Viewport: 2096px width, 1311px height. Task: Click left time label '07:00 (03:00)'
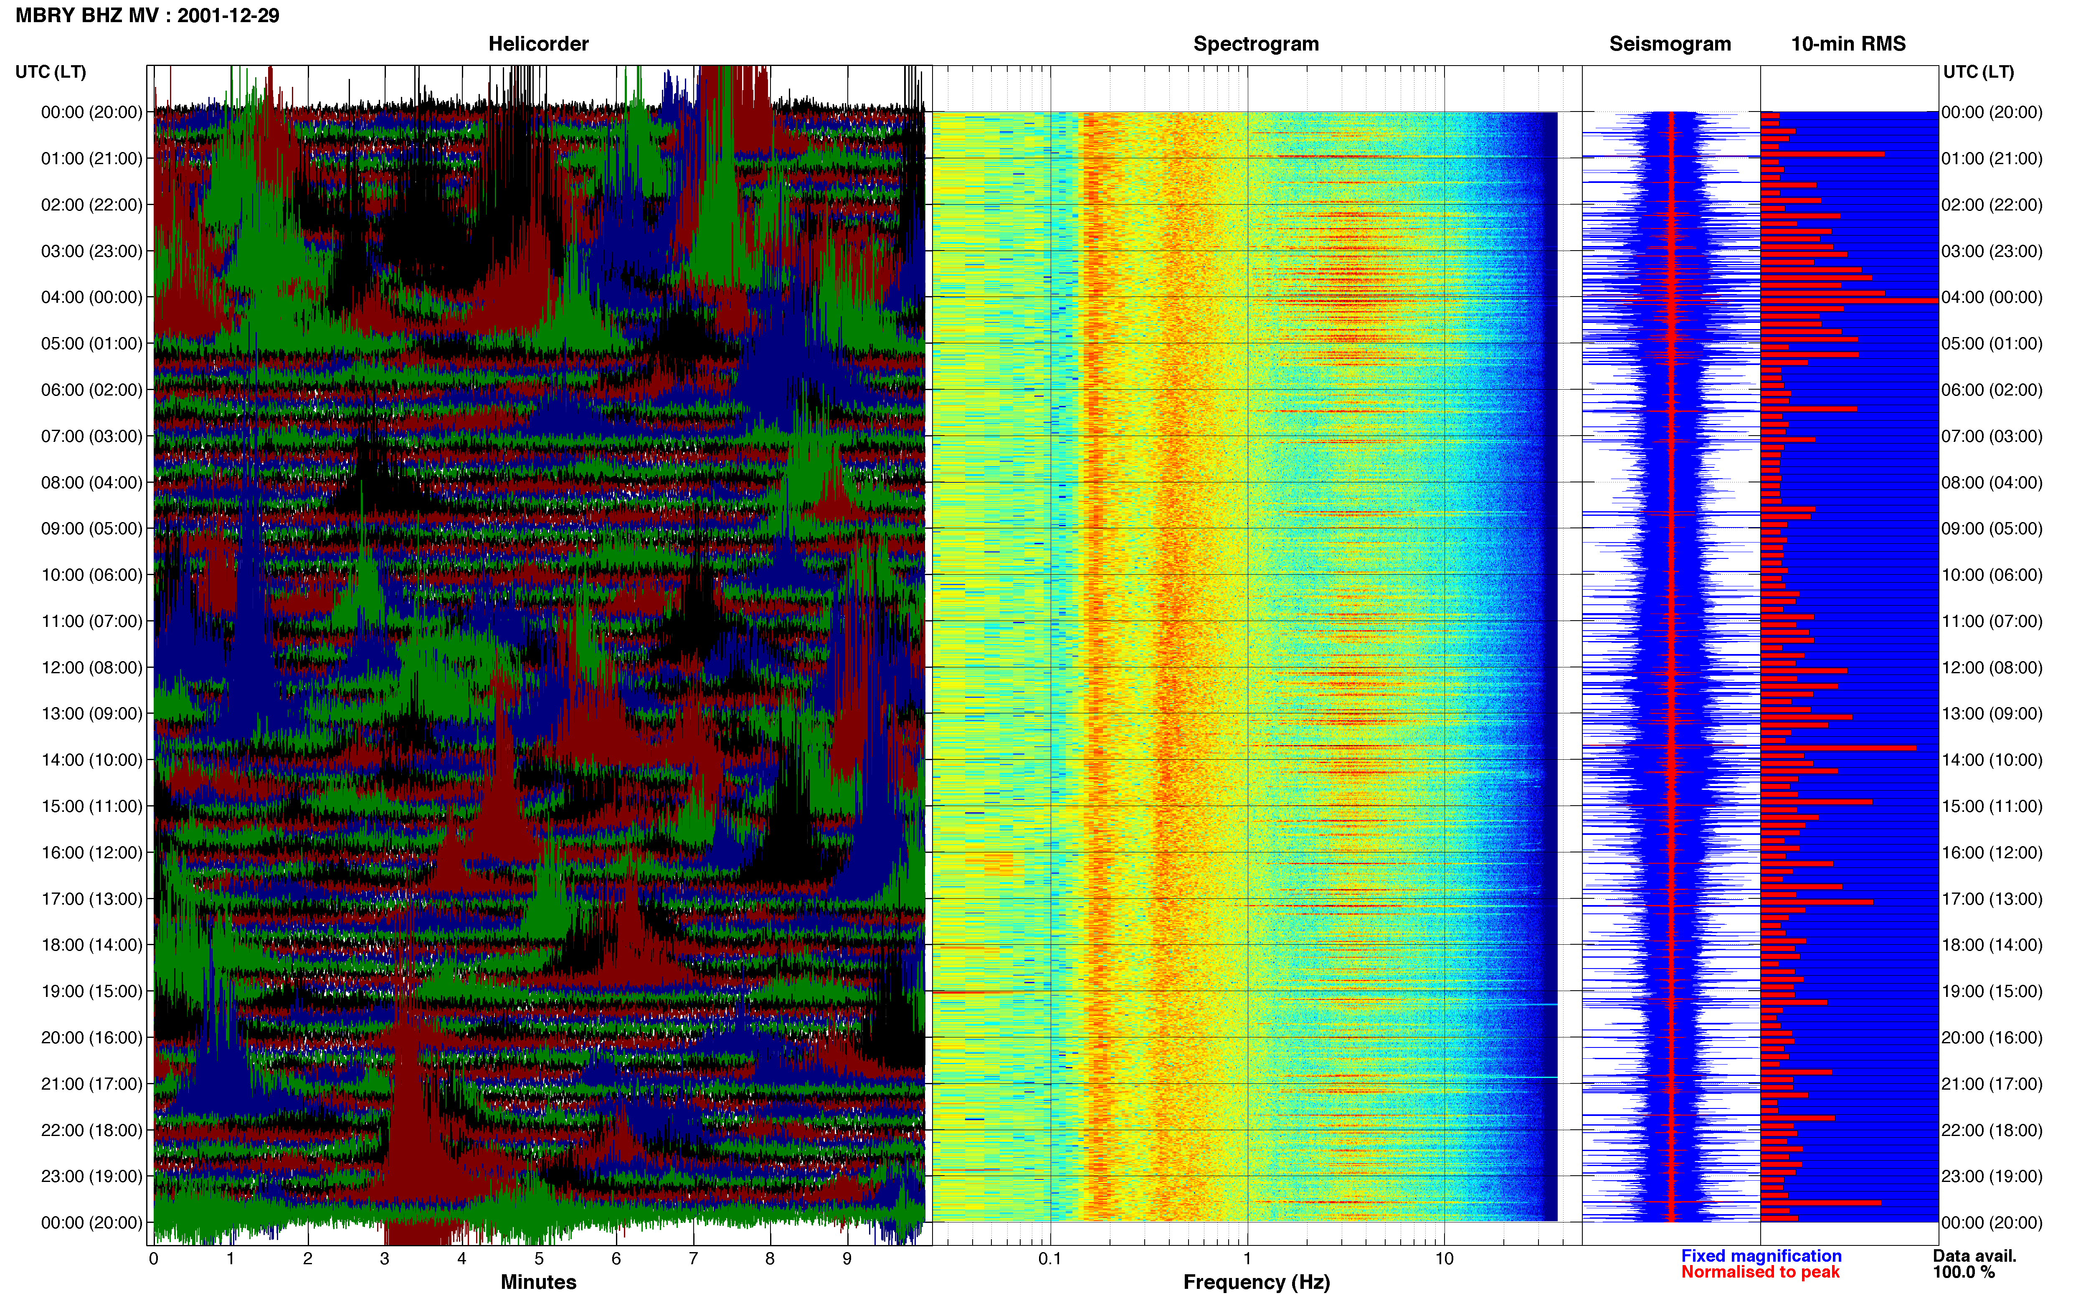[92, 436]
